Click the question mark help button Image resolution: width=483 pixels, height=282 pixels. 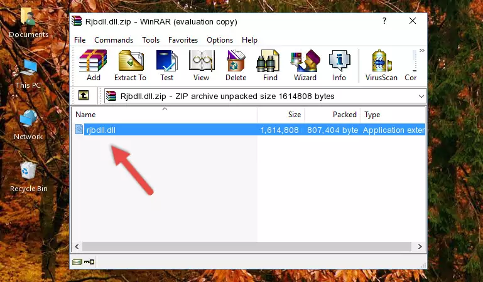pos(384,21)
